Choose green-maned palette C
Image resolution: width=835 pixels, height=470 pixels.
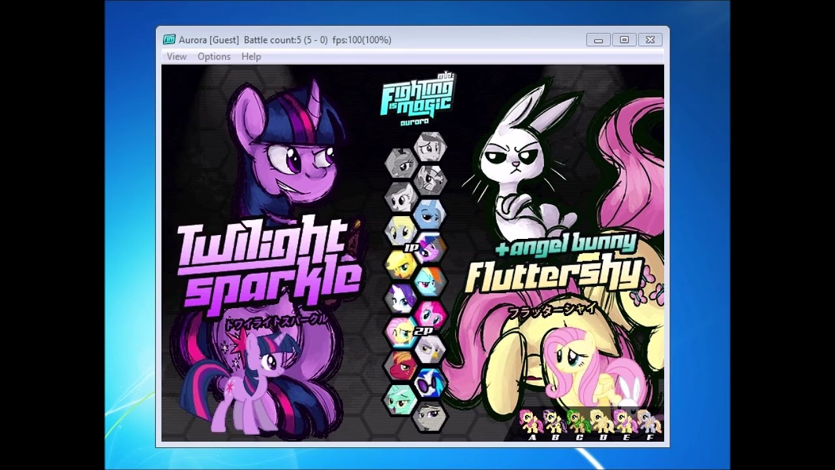point(578,422)
